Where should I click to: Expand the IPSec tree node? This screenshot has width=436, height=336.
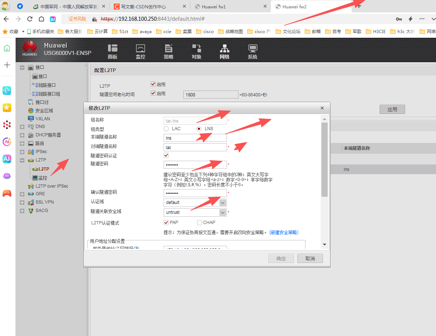coord(22,152)
